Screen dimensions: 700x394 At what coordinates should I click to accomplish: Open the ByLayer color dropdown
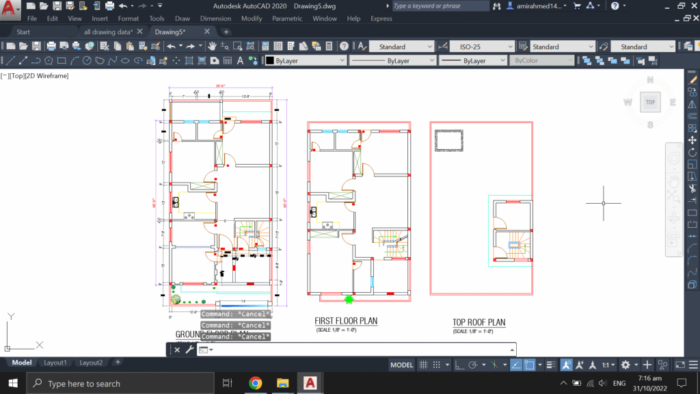click(x=306, y=61)
